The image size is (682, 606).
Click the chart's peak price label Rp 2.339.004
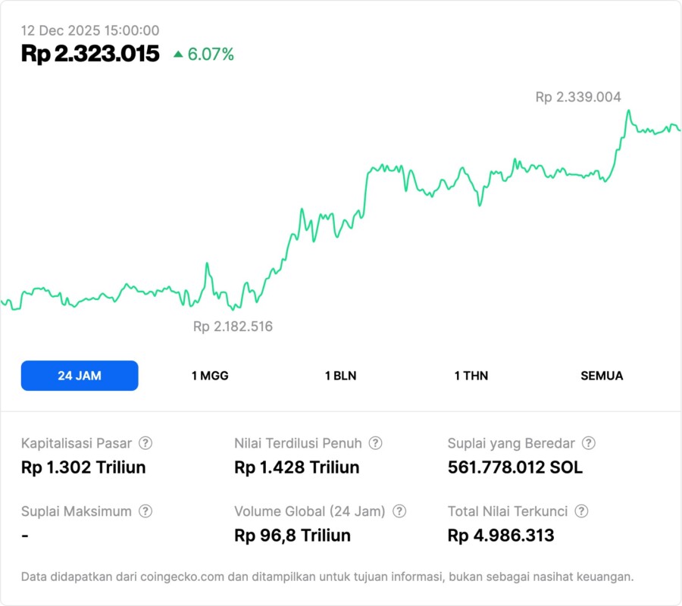578,97
